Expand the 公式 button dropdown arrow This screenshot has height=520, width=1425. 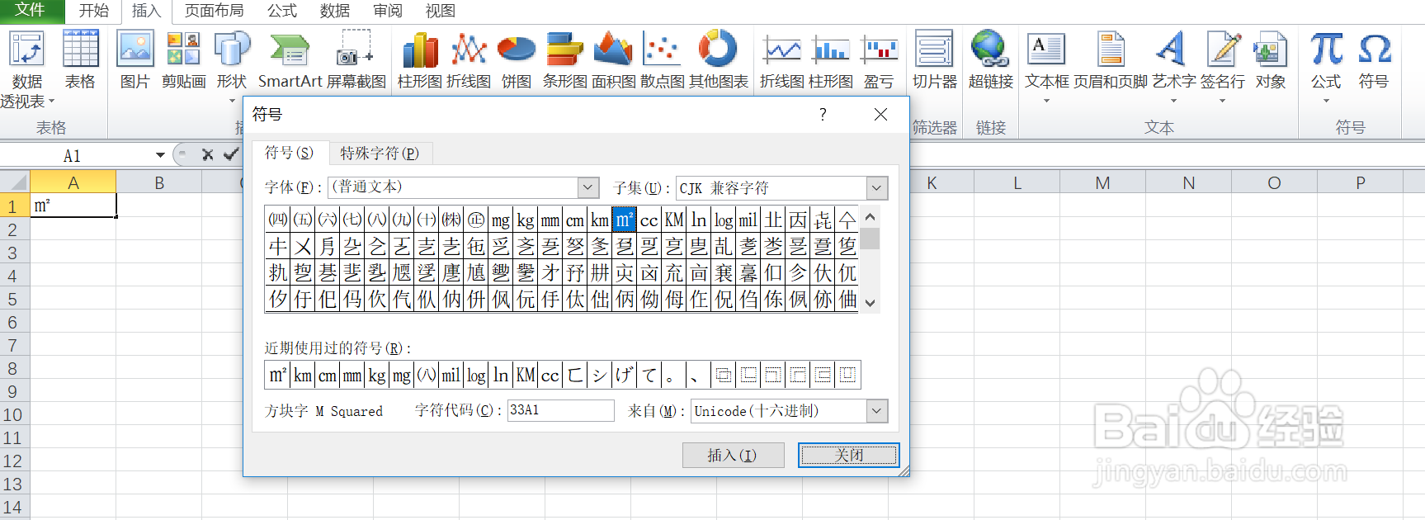click(x=1326, y=102)
